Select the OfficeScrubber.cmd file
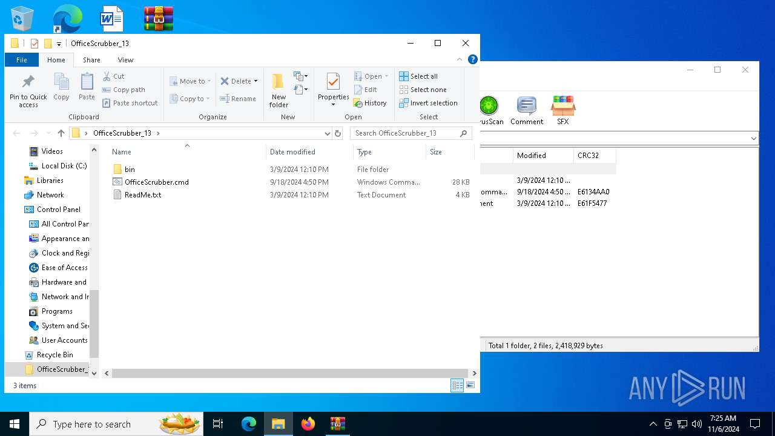 [x=156, y=182]
